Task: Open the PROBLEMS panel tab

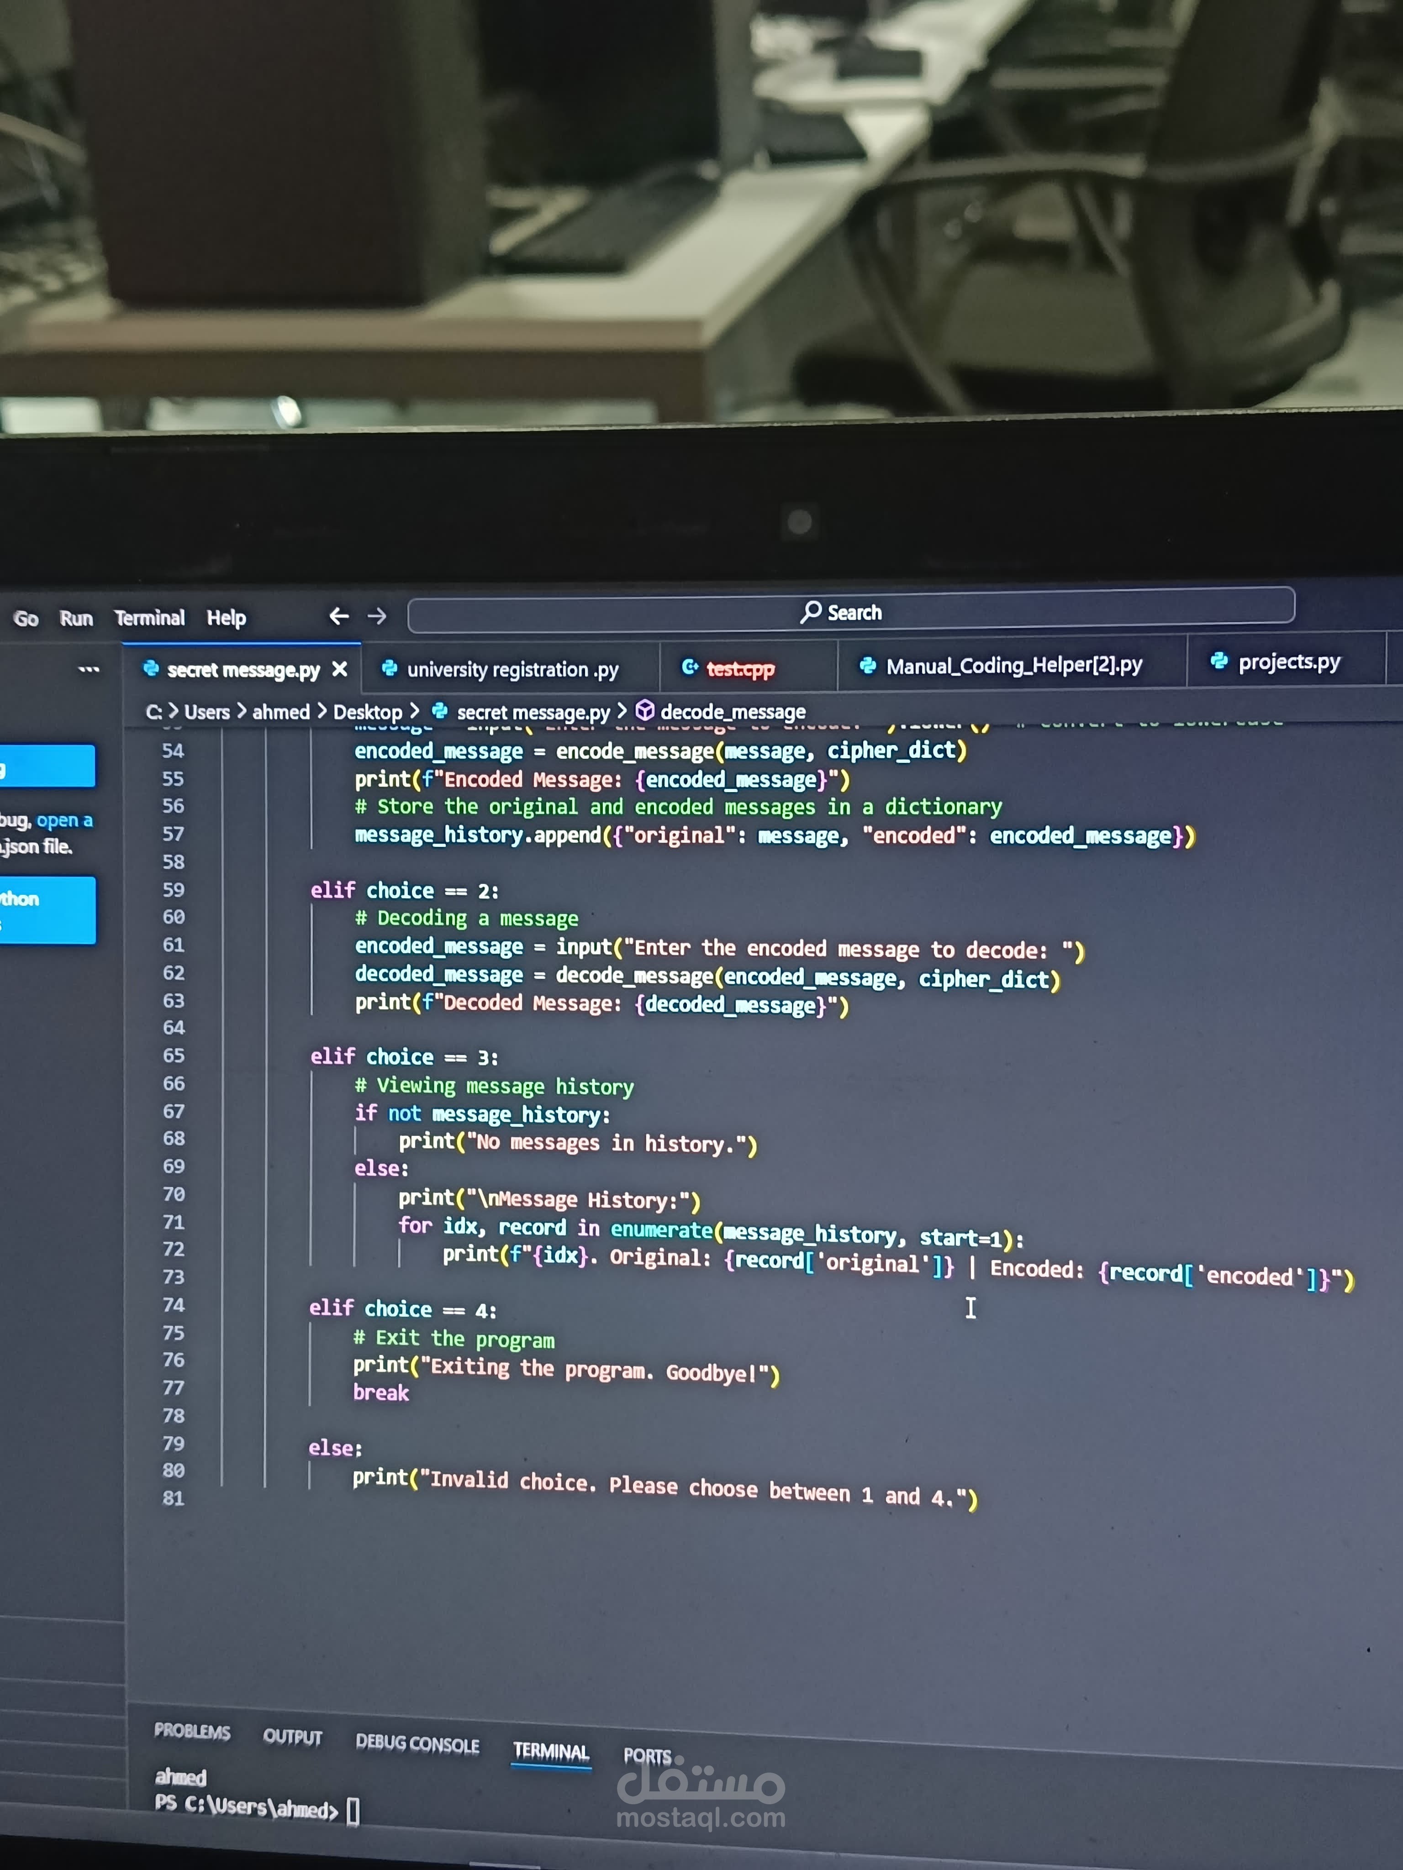Action: pyautogui.click(x=192, y=1731)
